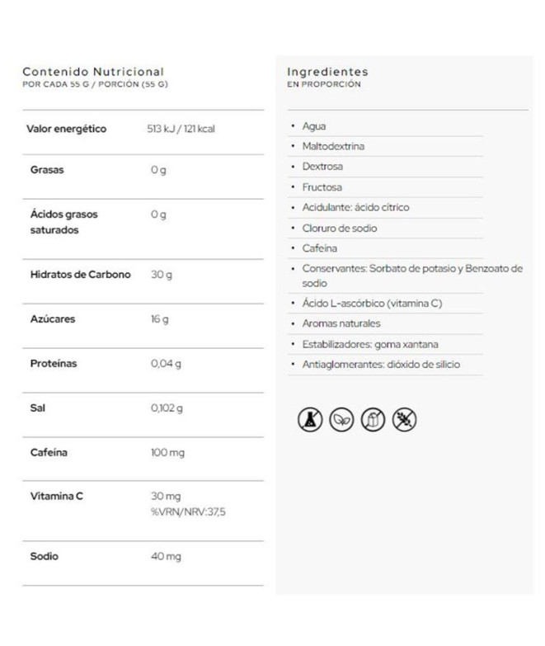This screenshot has height=646, width=545.
Task: Click the crossed-out milk carton icon
Action: 372,419
